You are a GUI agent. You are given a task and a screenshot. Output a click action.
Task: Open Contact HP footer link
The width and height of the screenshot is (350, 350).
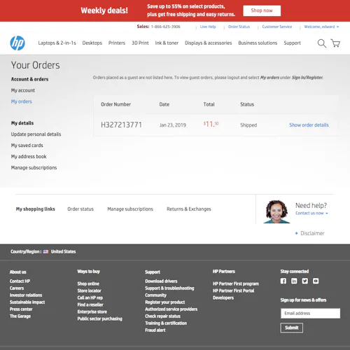click(20, 281)
